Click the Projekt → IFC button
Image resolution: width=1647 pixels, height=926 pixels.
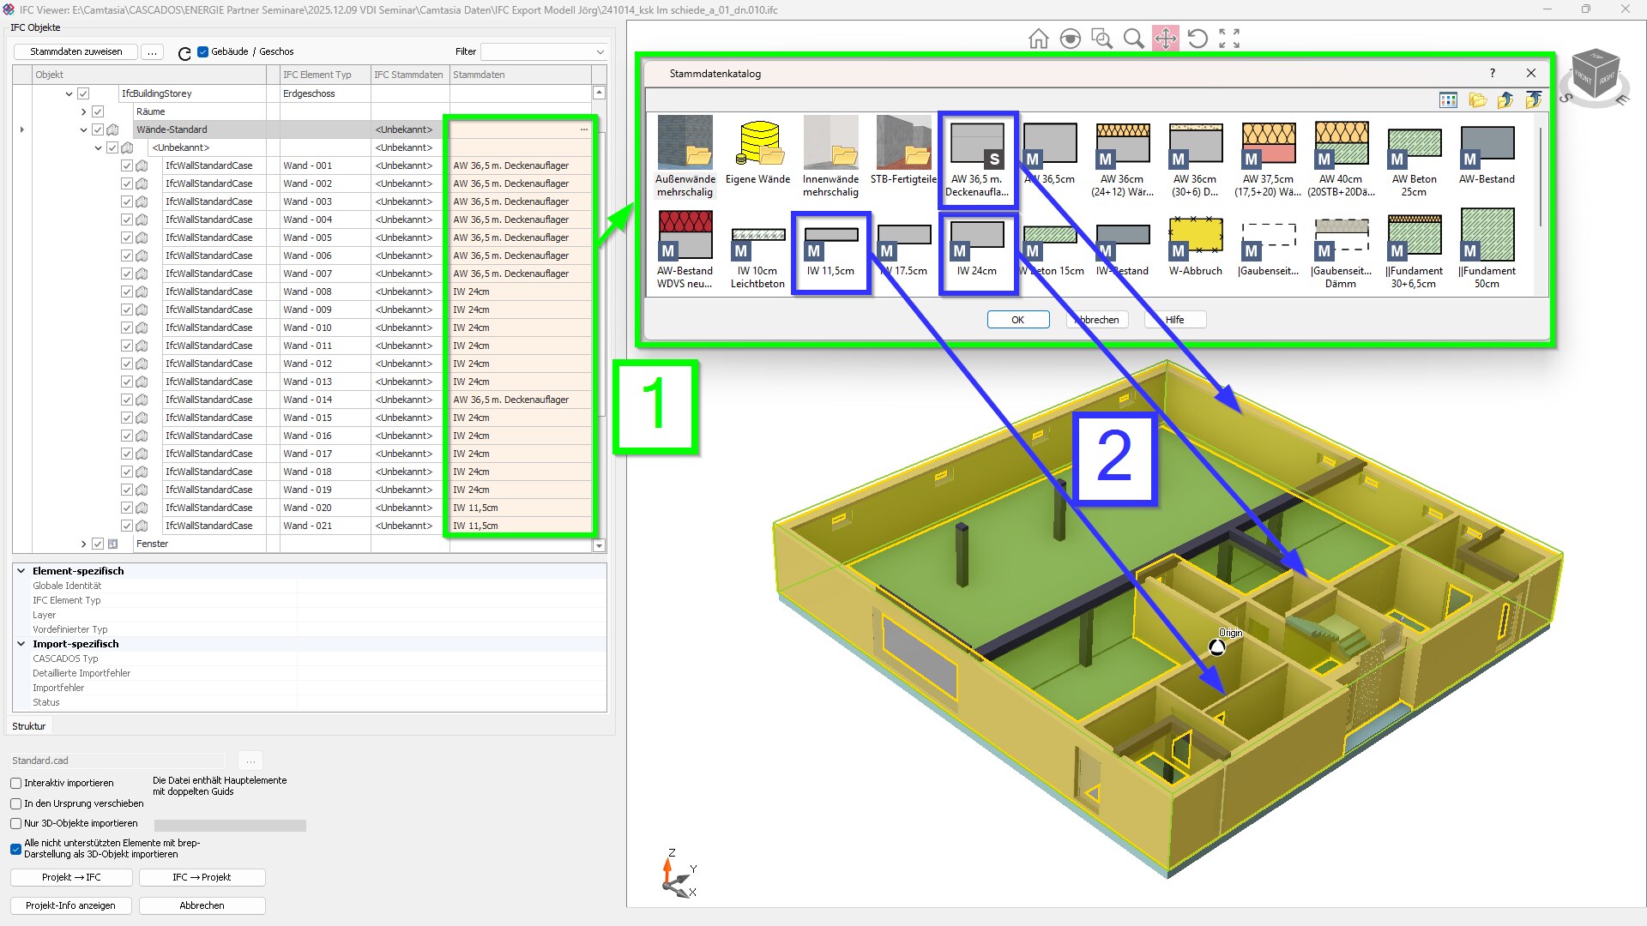point(71,877)
